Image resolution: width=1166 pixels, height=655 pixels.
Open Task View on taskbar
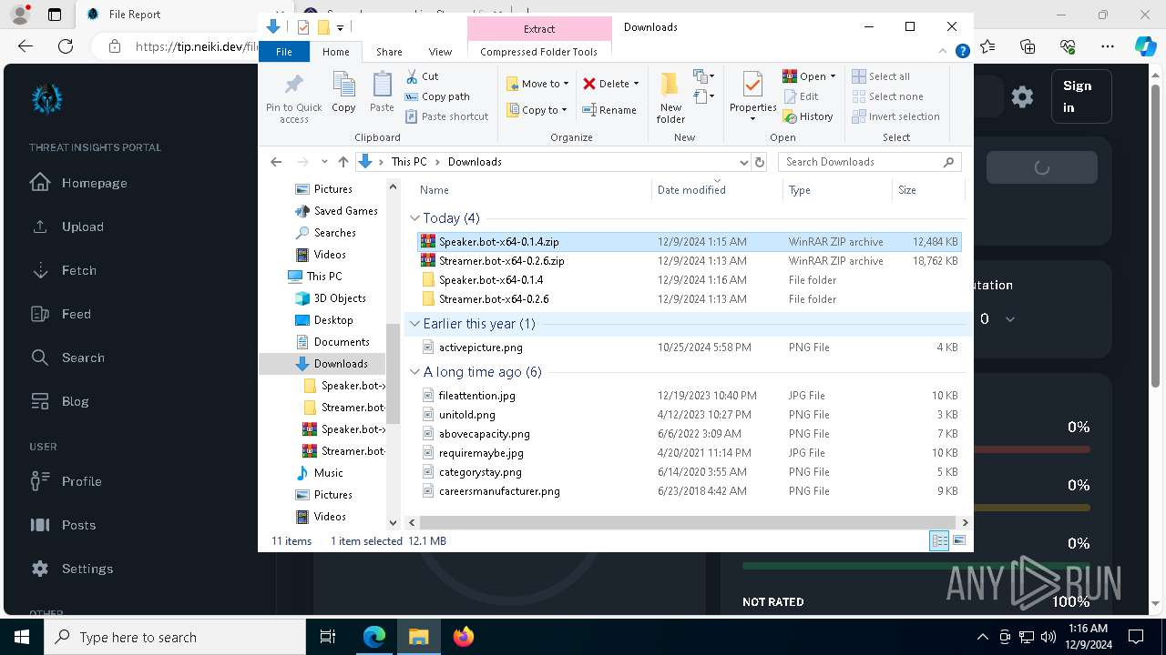(x=328, y=637)
